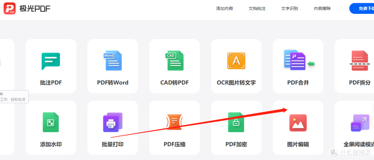
Task: Open the OCR图片转文字 label
Action: [x=236, y=83]
